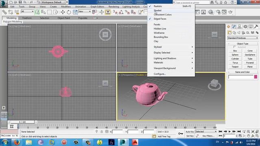Click the Unlink Selection tool
Viewport: 260px width, 146px height.
point(11,12)
